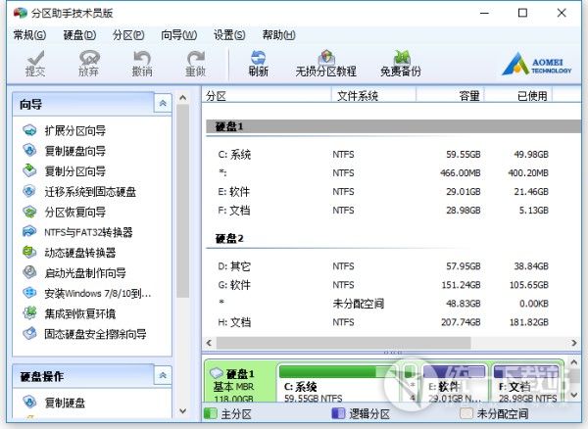Sort by 已使用 column header
Viewport: 588px width, 429px height.
pos(518,96)
